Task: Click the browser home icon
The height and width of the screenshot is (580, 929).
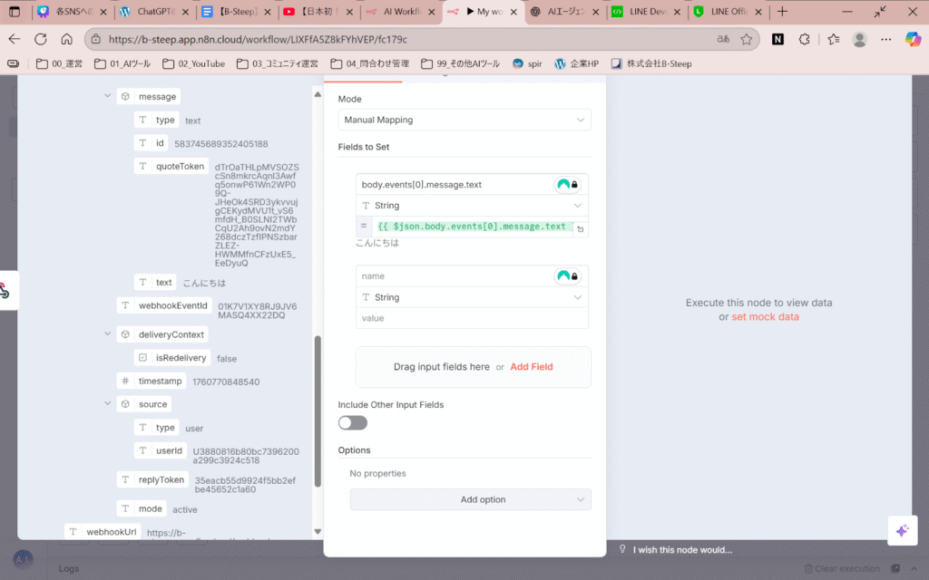Action: pos(66,39)
